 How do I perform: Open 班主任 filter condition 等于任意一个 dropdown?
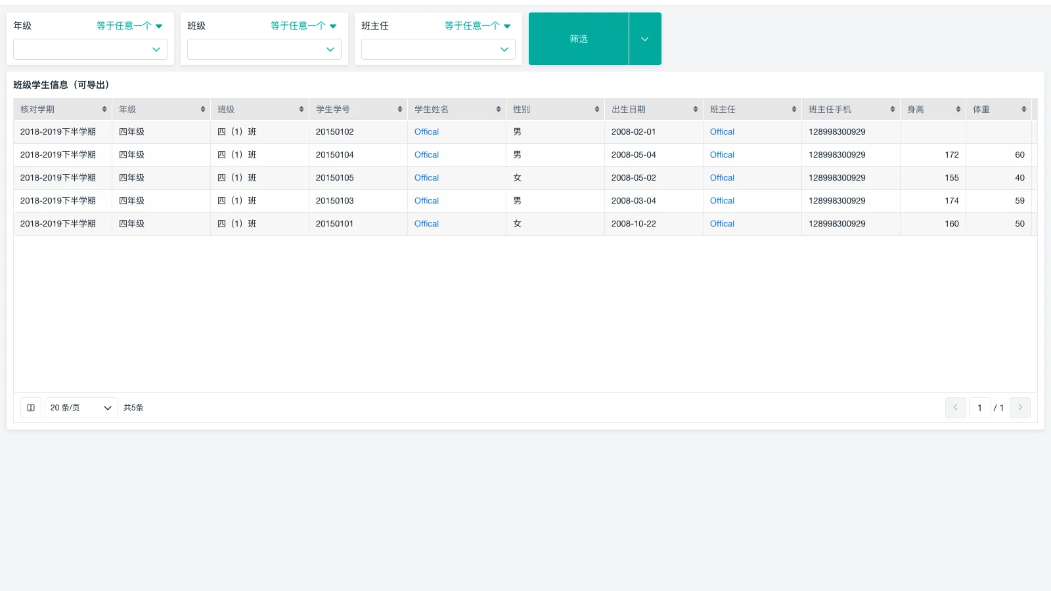point(478,26)
